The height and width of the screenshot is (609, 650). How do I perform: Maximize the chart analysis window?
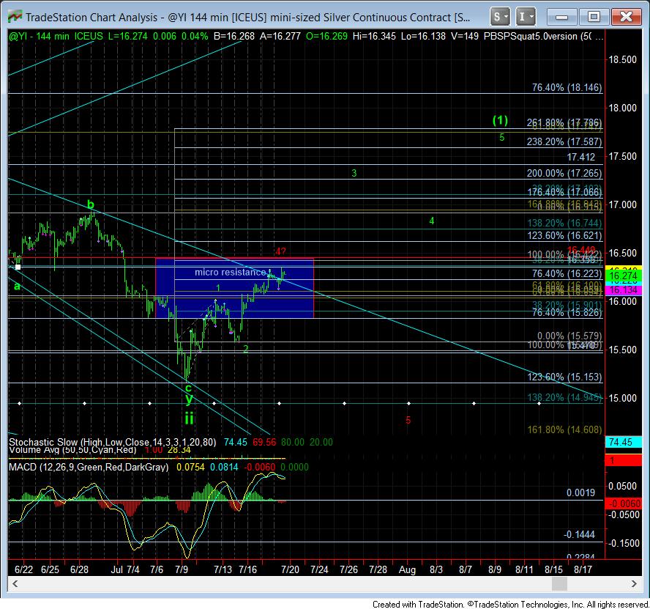pos(594,17)
